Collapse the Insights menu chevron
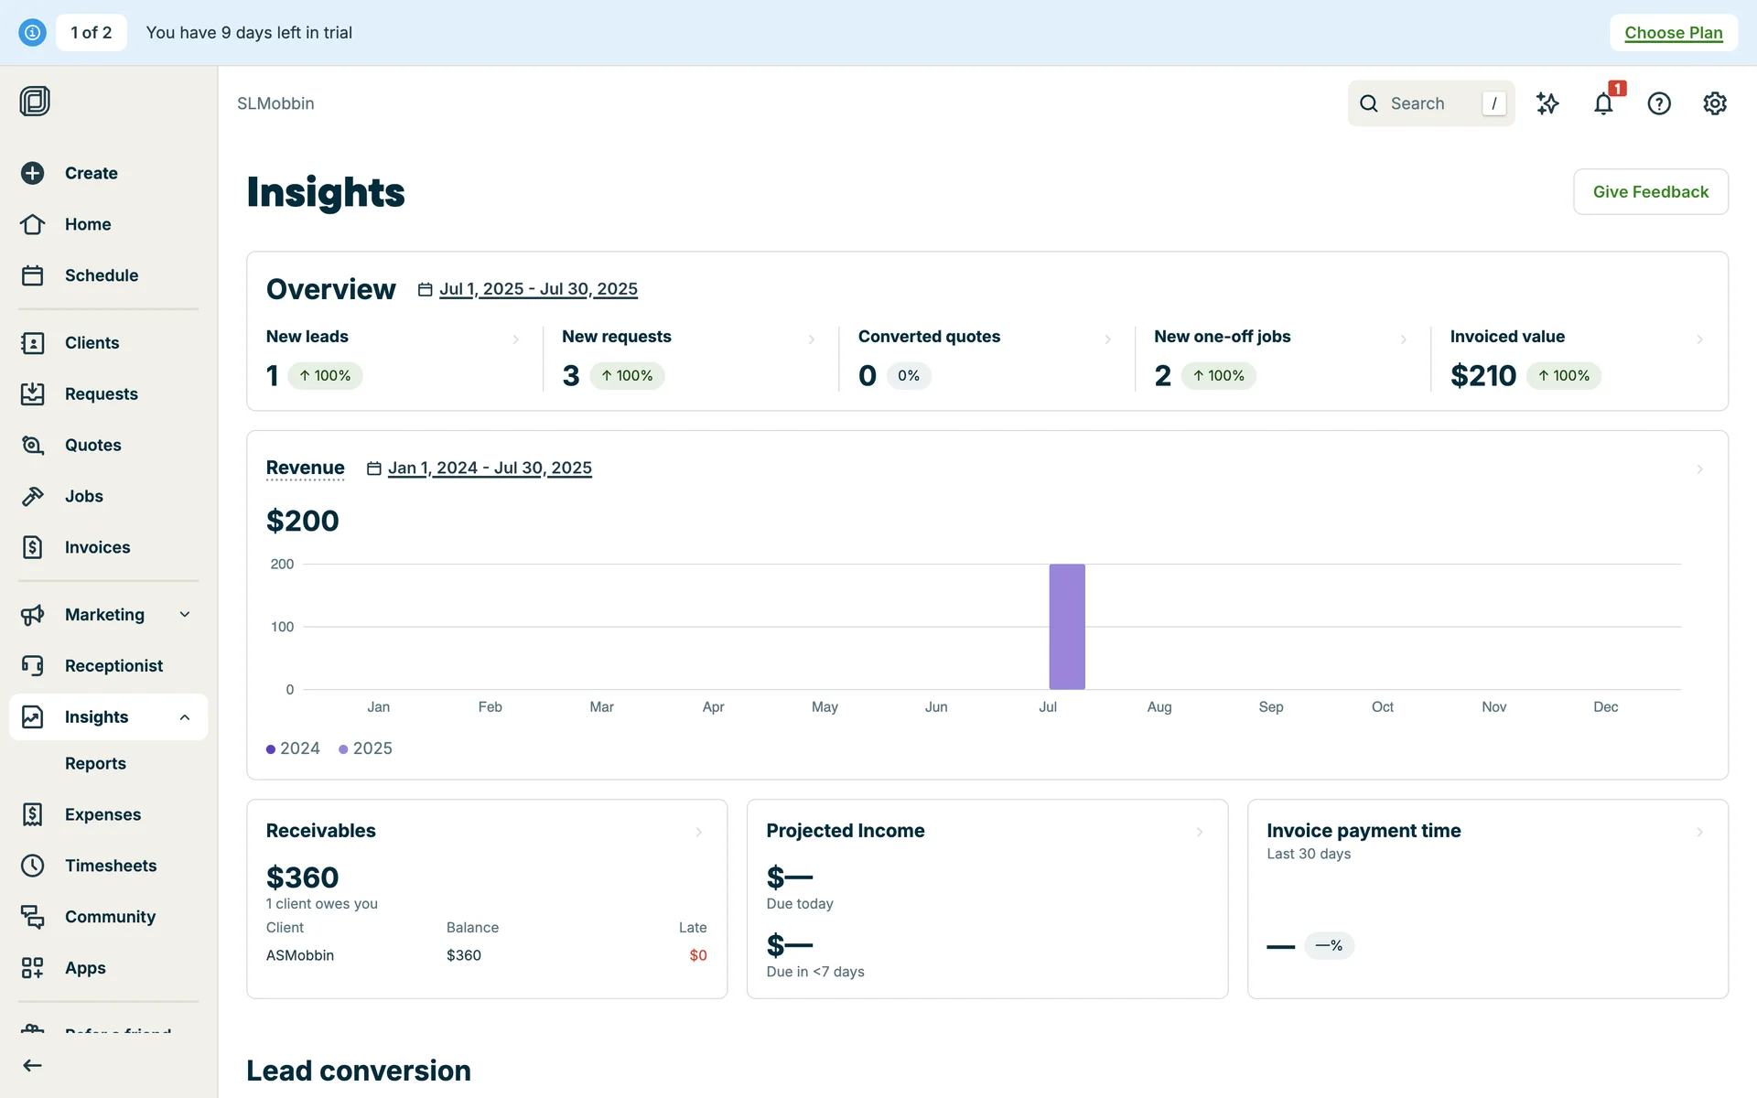The height and width of the screenshot is (1098, 1757). pyautogui.click(x=185, y=716)
